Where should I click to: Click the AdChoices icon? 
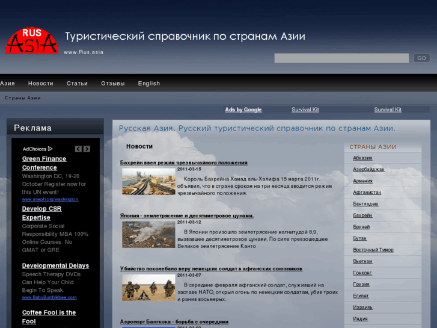coord(50,149)
